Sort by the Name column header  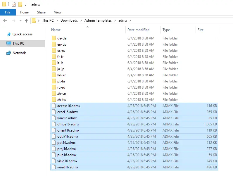click(56, 30)
